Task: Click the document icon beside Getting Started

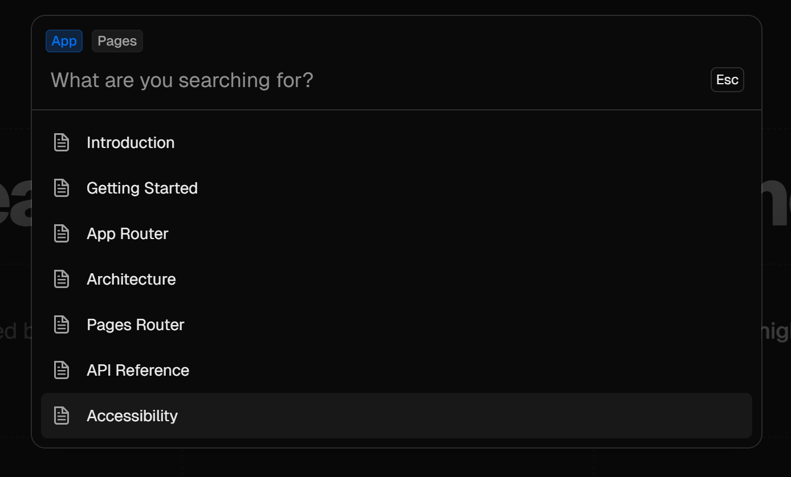Action: pos(62,188)
